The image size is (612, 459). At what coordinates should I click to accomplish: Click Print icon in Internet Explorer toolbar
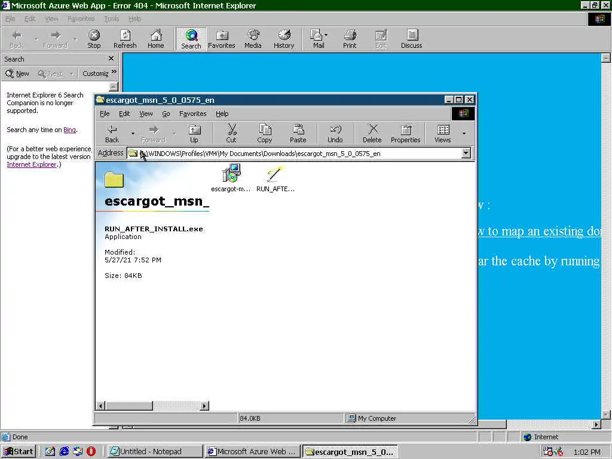tap(350, 39)
